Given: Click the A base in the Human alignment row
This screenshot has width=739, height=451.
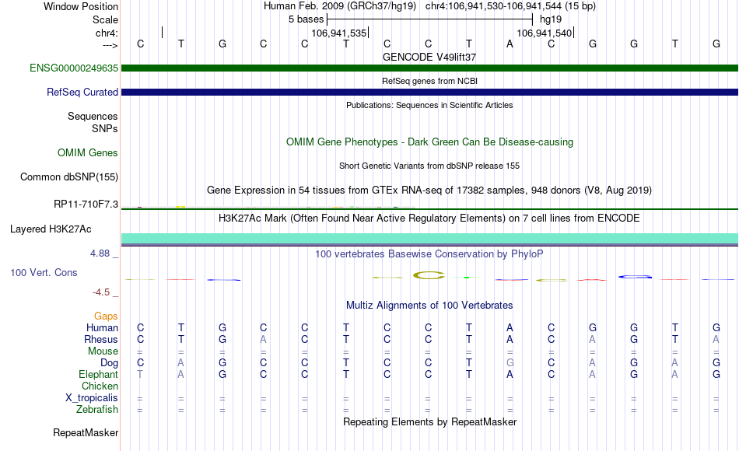Looking at the screenshot, I should click(510, 327).
